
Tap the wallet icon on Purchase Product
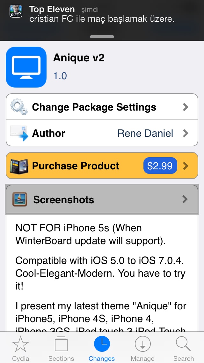[19, 166]
